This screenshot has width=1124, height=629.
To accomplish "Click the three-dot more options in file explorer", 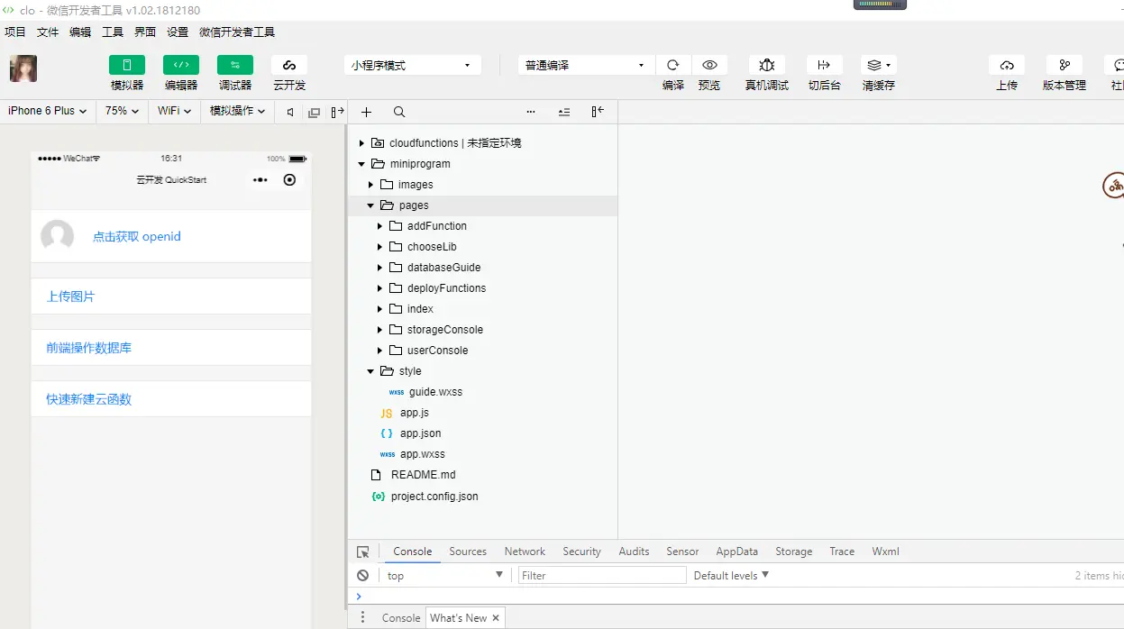I will 531,112.
